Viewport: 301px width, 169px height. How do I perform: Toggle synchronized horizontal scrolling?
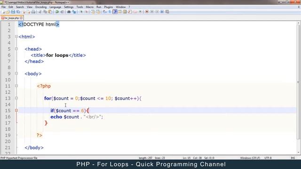98,12
